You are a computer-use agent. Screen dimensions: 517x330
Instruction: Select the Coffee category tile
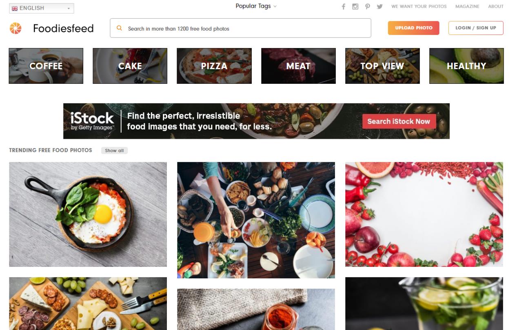pyautogui.click(x=46, y=66)
